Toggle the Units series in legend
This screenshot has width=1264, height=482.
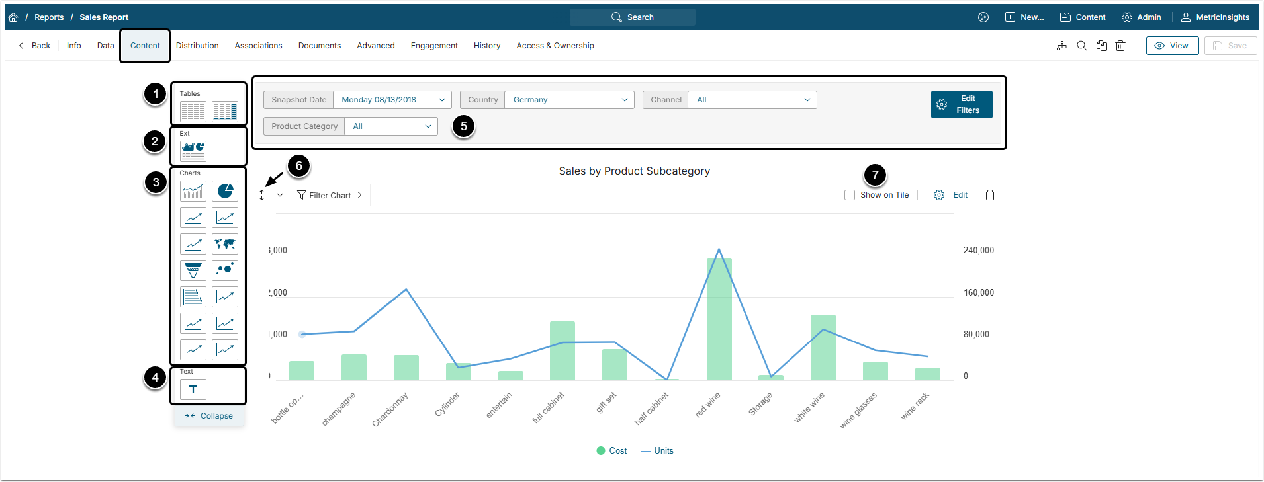pos(657,451)
